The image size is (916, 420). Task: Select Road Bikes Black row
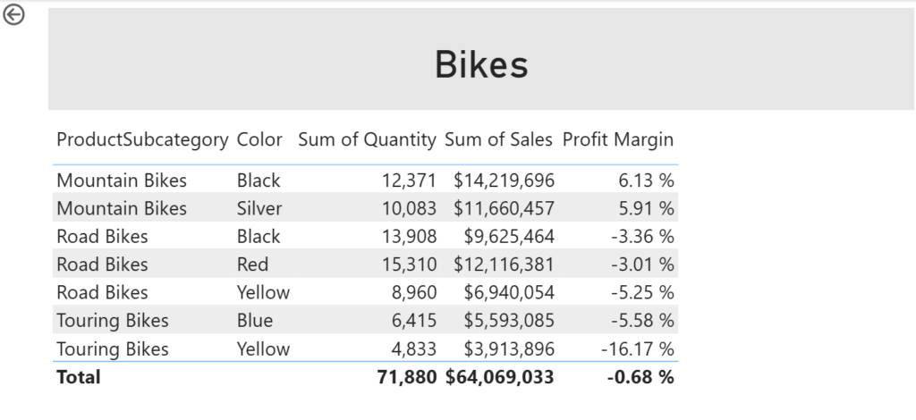pyautogui.click(x=102, y=237)
